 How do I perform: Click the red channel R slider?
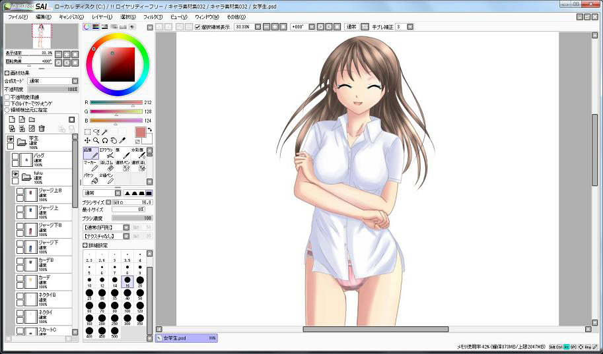116,103
